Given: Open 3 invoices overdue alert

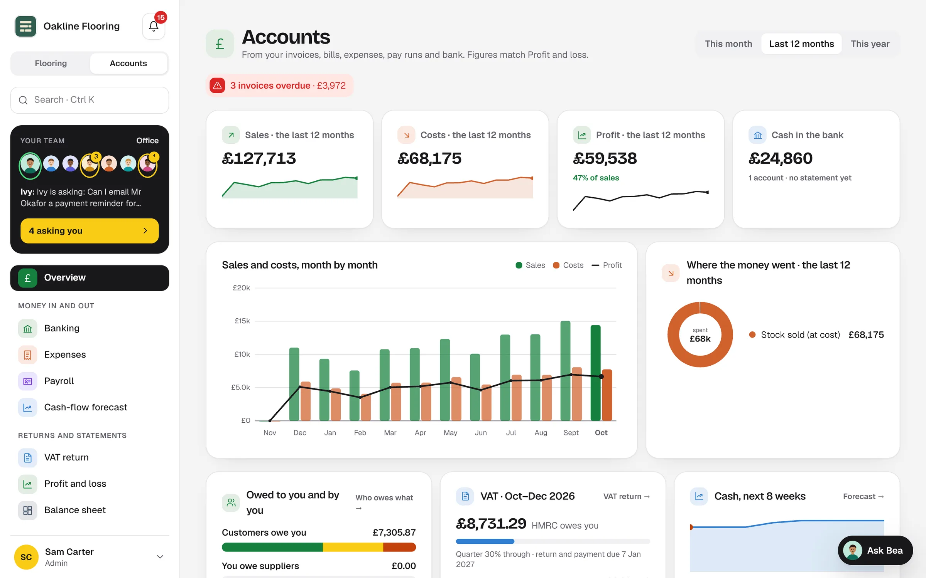Looking at the screenshot, I should [280, 86].
